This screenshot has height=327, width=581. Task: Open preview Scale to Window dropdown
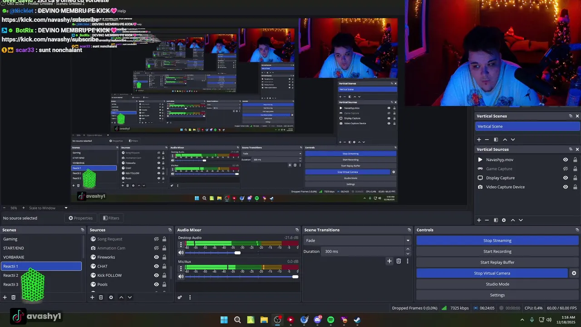point(49,208)
